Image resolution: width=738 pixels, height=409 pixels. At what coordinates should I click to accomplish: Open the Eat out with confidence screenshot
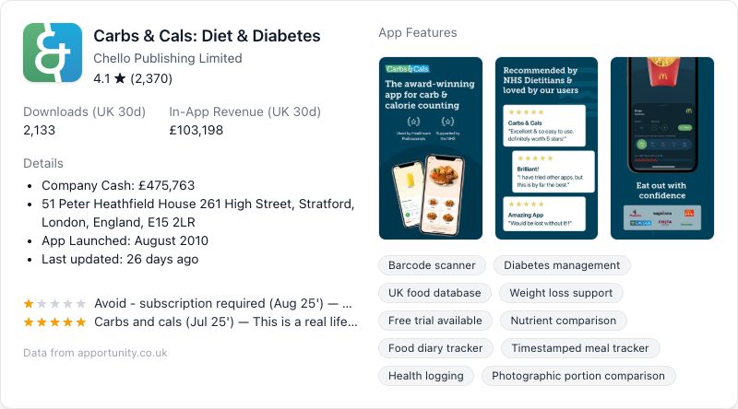[x=661, y=148]
